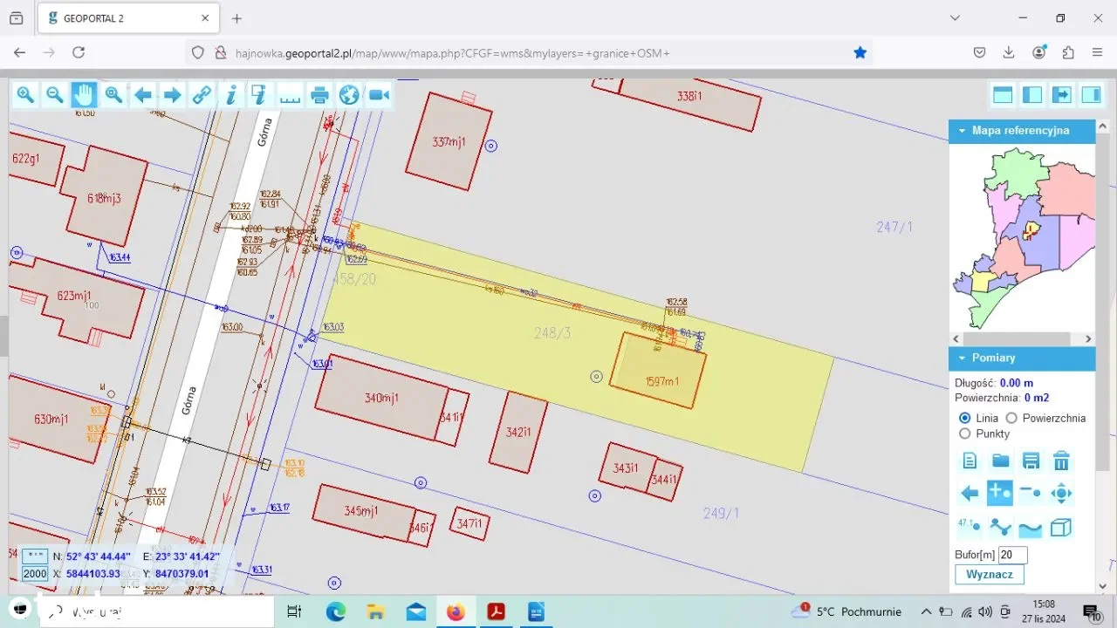1117x628 pixels.
Task: Choose the Powierzchnia measurement option
Action: pyautogui.click(x=1011, y=418)
